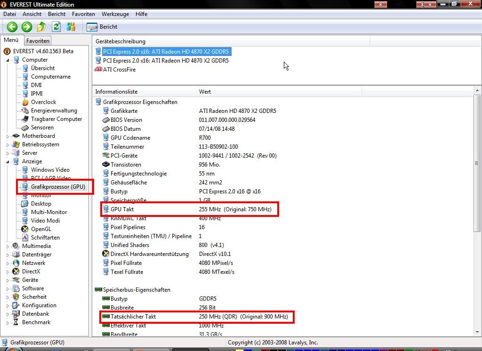Screen dimensions: 482x351
Task: Select the Tatsächlicher Takt row
Action: point(197,317)
